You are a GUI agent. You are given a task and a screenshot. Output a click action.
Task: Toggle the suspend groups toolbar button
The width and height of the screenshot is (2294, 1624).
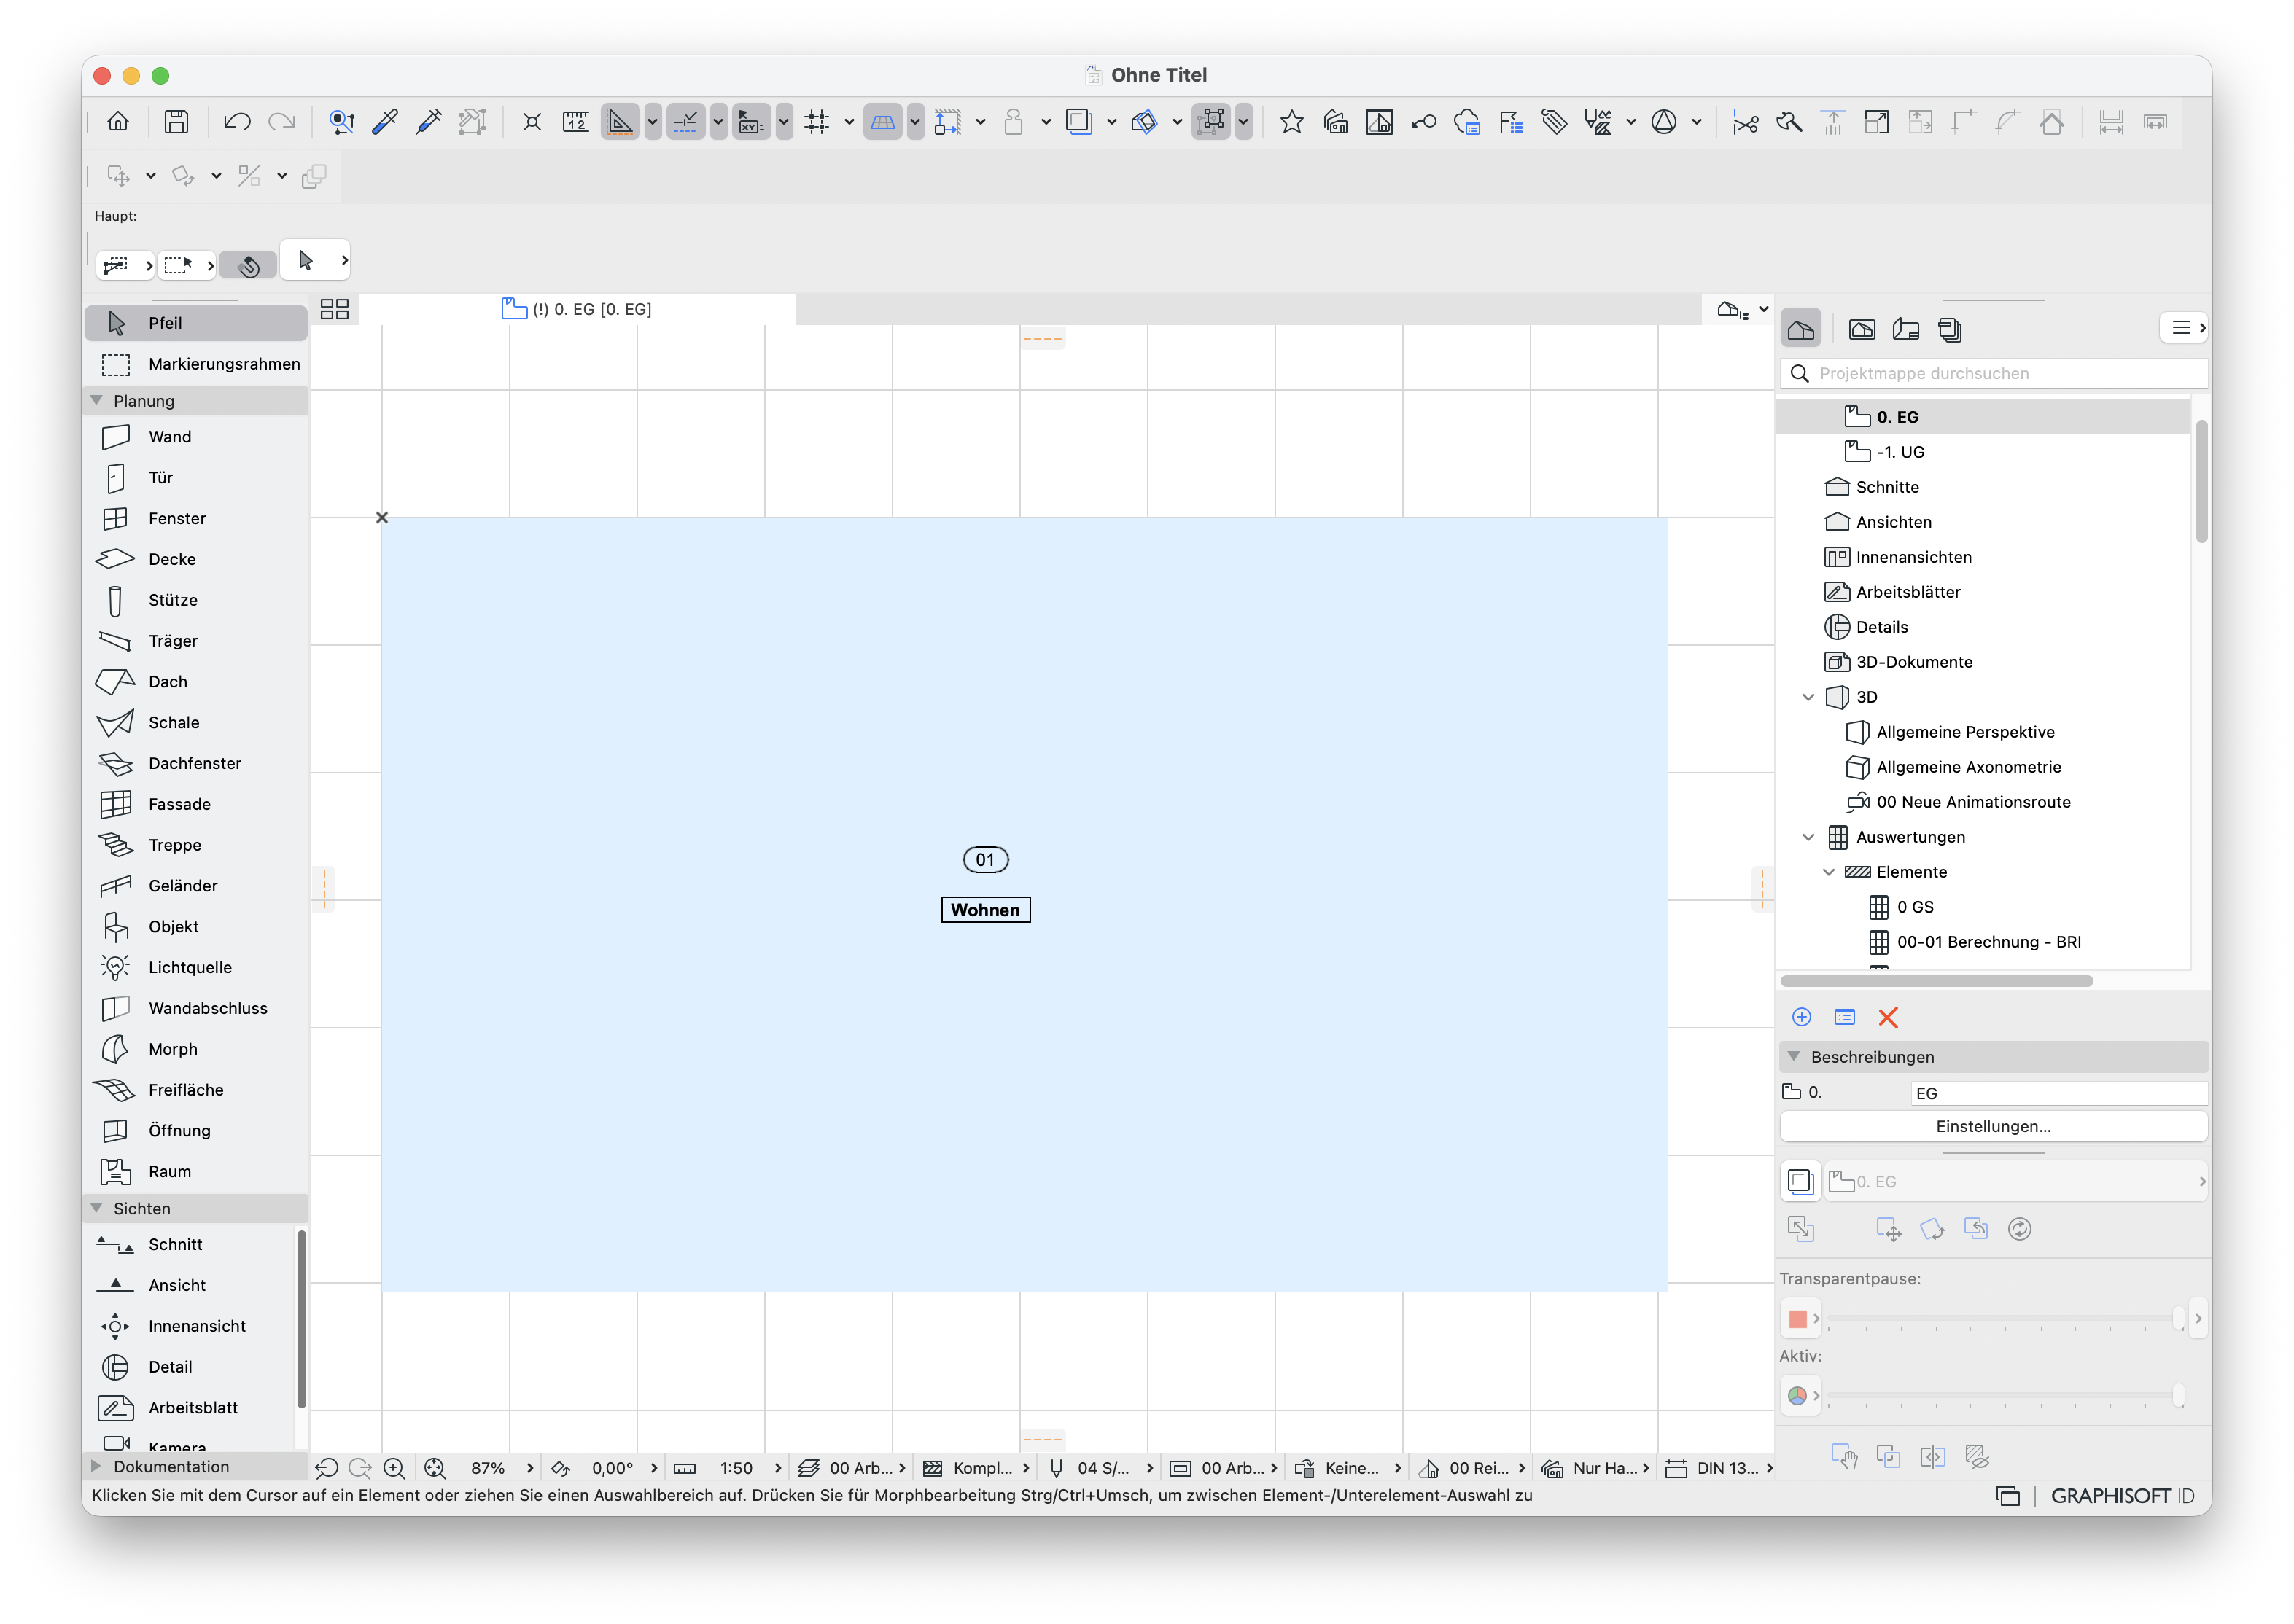click(x=1210, y=122)
